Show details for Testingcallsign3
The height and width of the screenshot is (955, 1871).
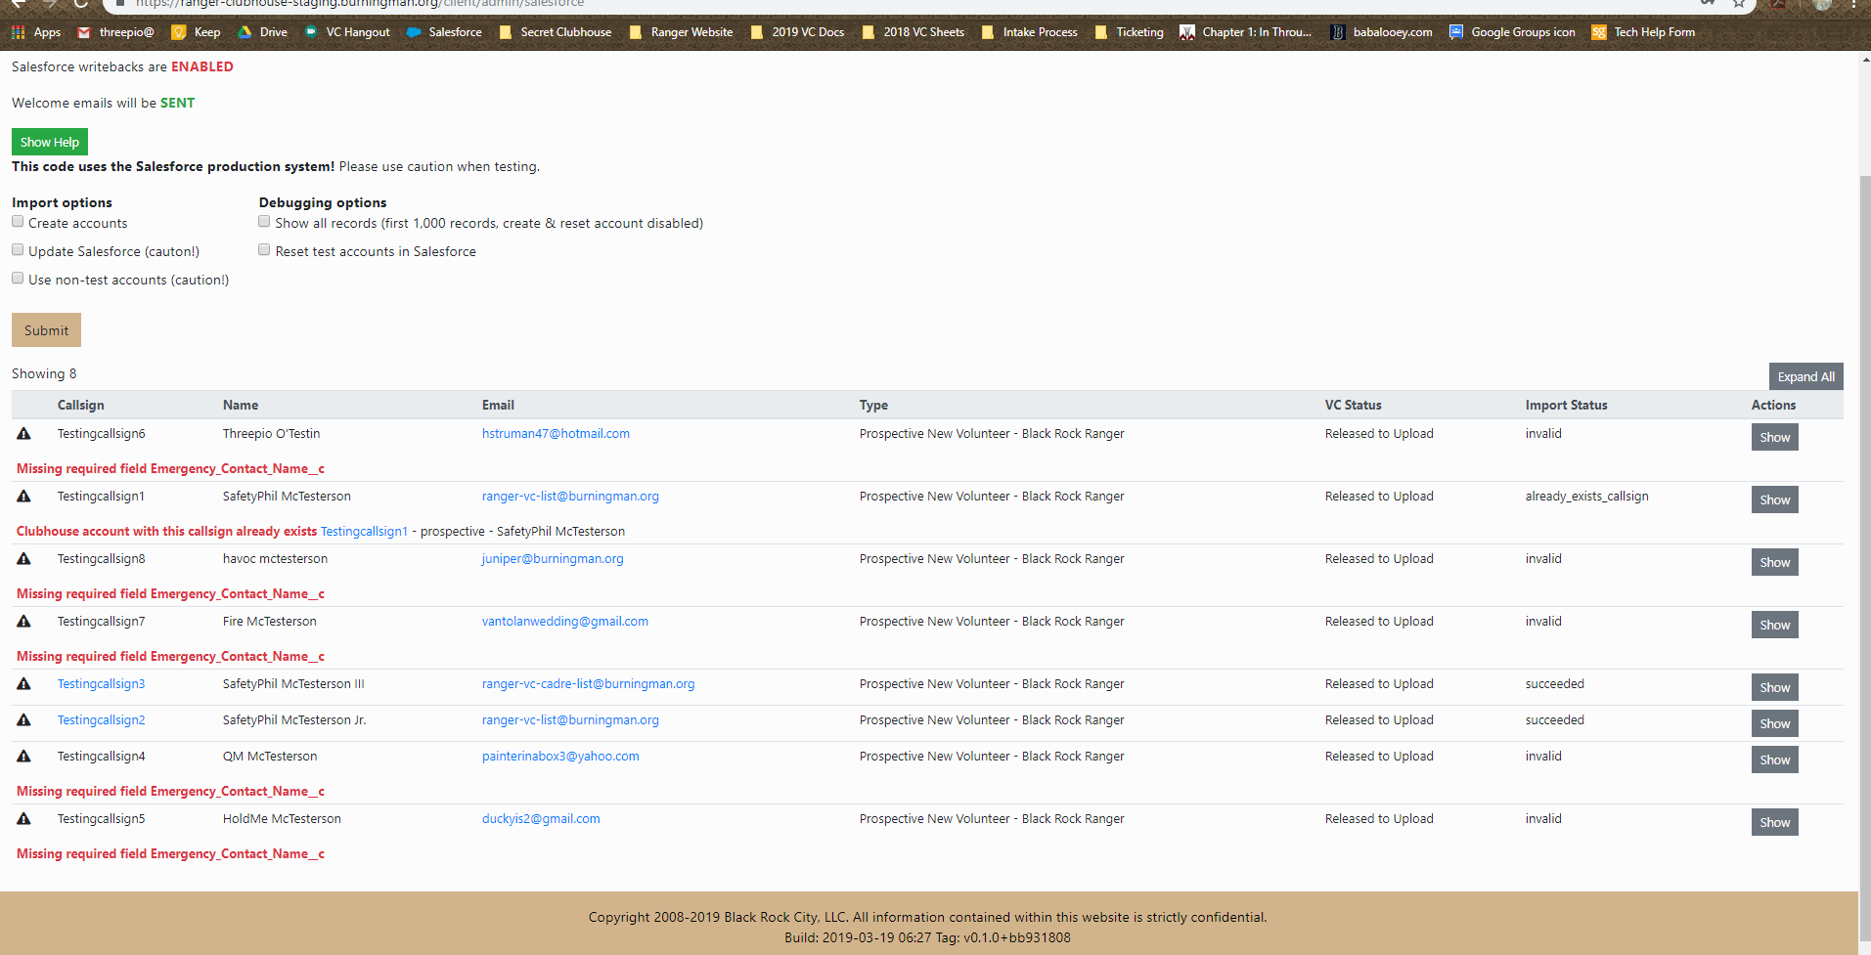1773,687
